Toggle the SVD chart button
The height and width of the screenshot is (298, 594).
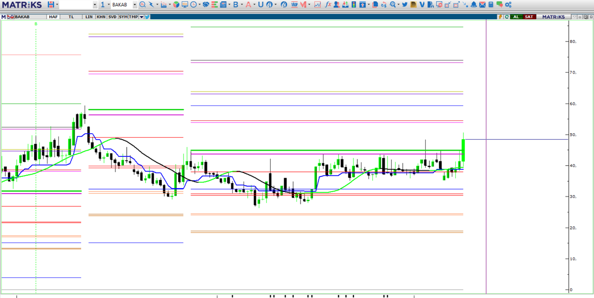coord(112,17)
